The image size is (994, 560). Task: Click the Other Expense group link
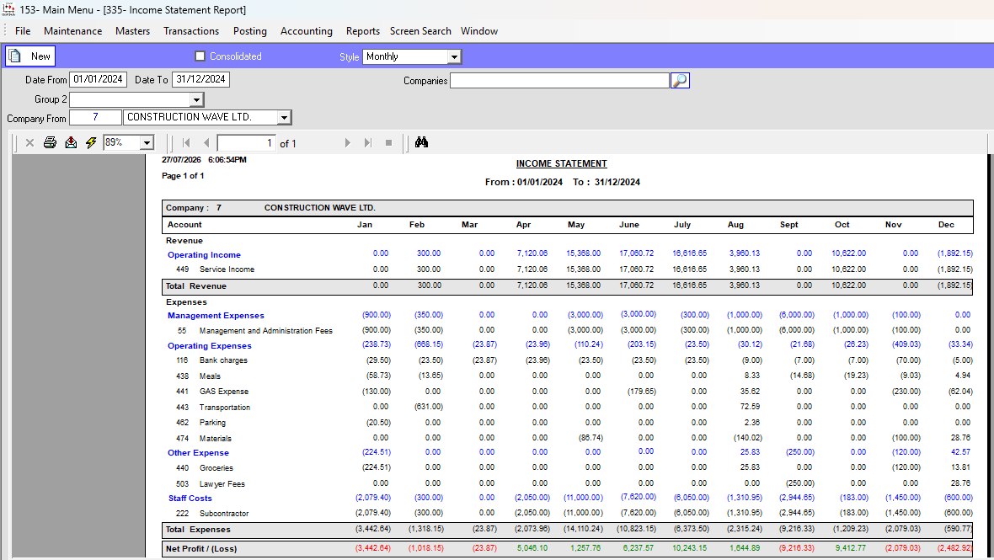[x=199, y=453]
